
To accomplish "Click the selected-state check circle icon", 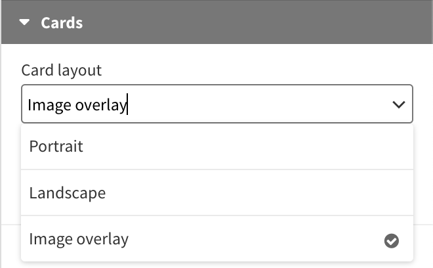I will [391, 241].
